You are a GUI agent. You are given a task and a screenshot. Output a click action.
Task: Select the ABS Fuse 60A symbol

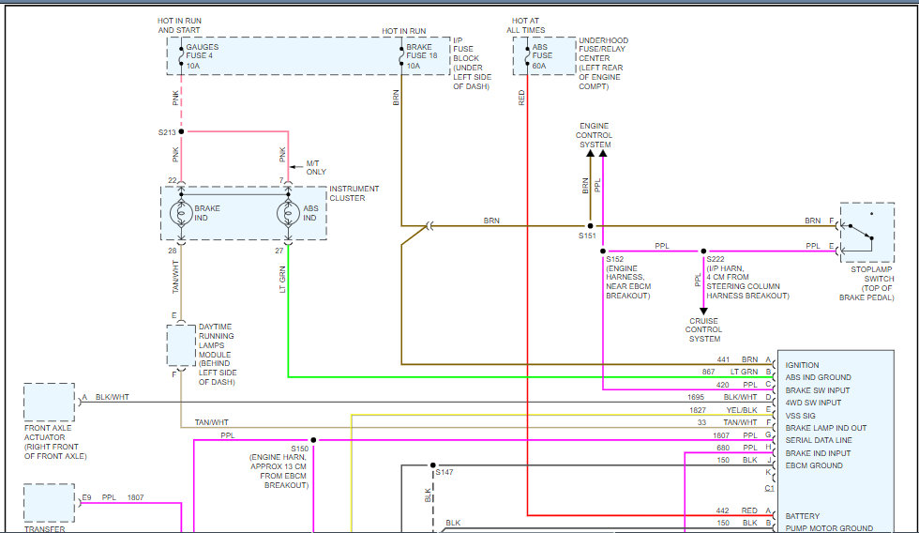coord(527,56)
